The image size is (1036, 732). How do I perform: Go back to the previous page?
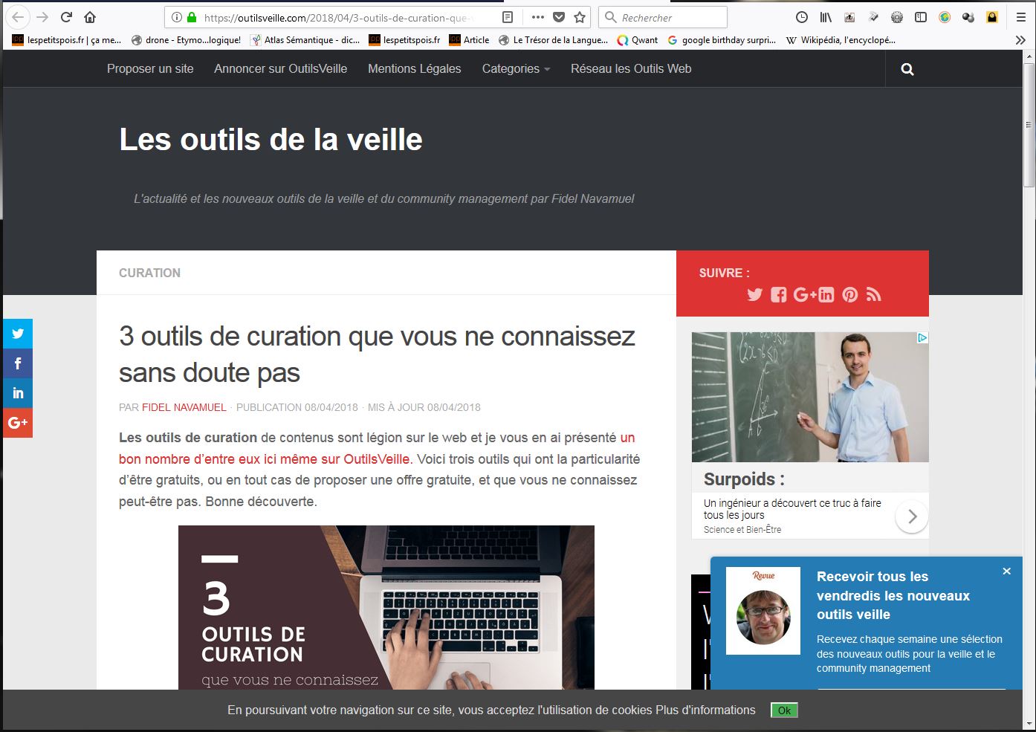(18, 17)
